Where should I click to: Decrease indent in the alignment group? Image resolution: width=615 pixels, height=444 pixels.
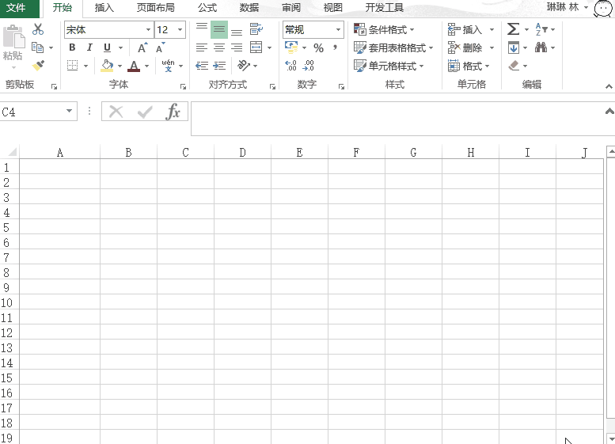[x=202, y=66]
